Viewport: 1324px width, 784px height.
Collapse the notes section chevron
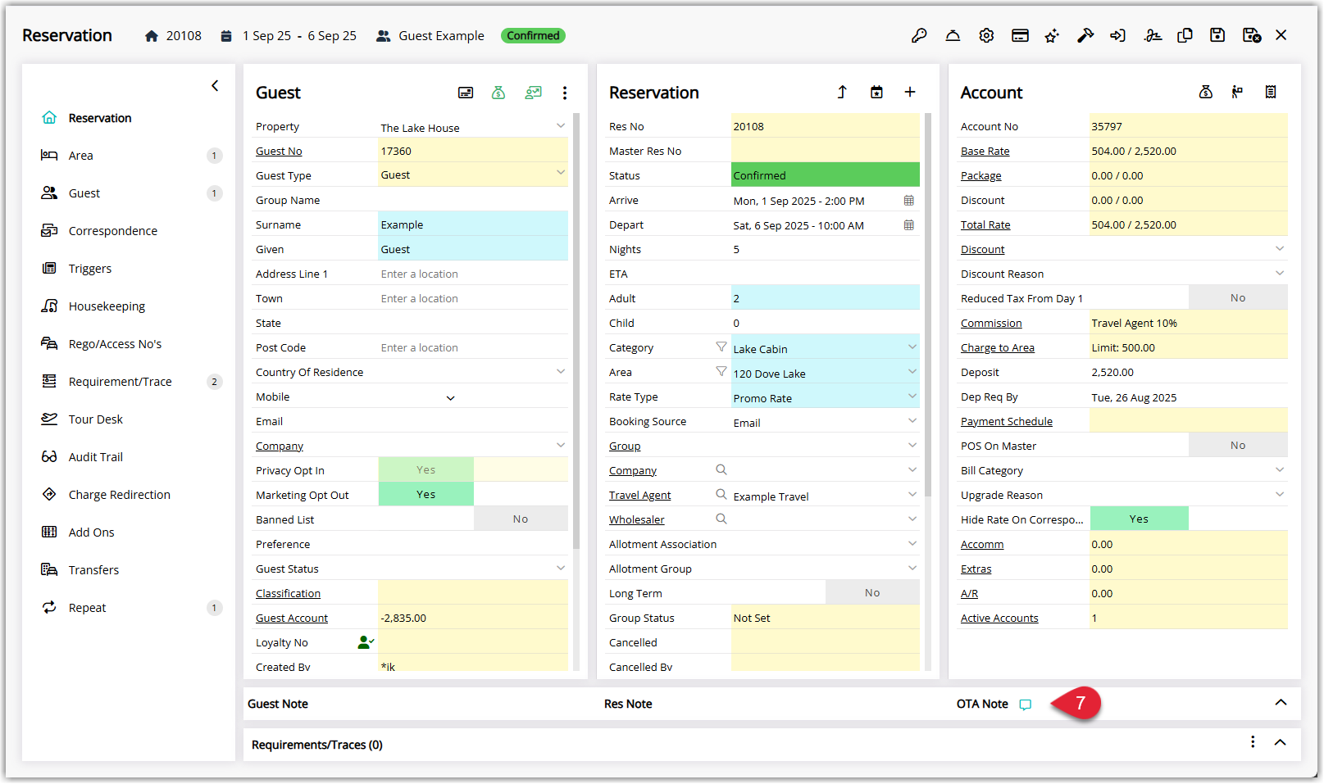point(1281,703)
